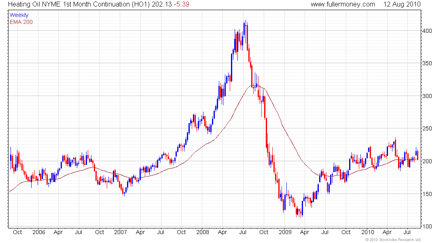The image size is (445, 243).
Task: Click the 300 price axis label
Action: coord(427,96)
